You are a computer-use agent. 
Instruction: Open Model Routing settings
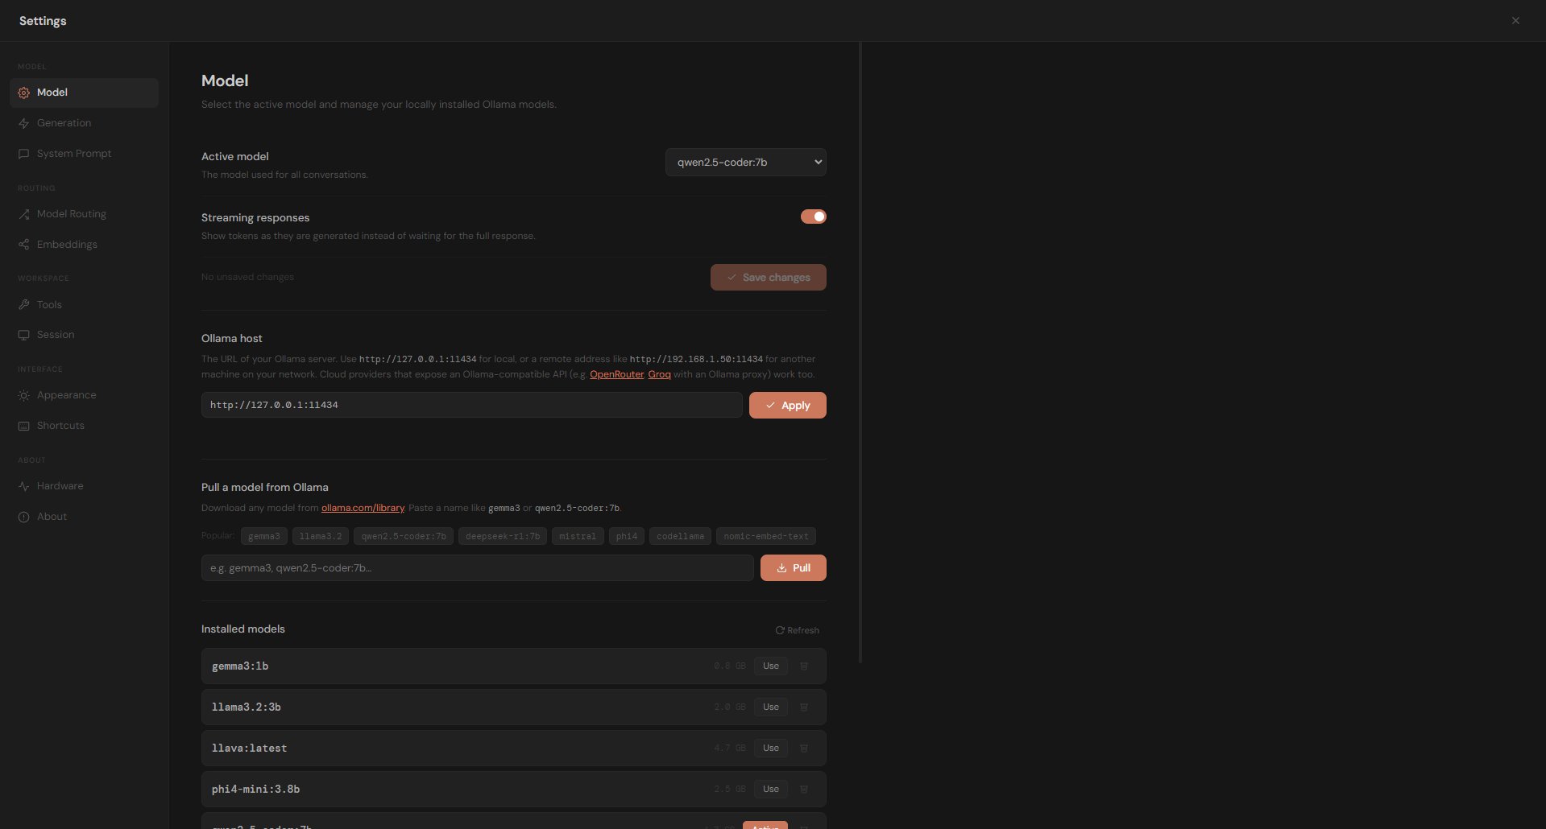pos(84,214)
